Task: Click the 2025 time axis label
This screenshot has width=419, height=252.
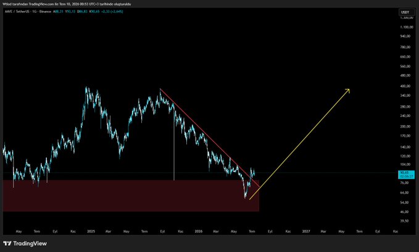Action: point(91,232)
